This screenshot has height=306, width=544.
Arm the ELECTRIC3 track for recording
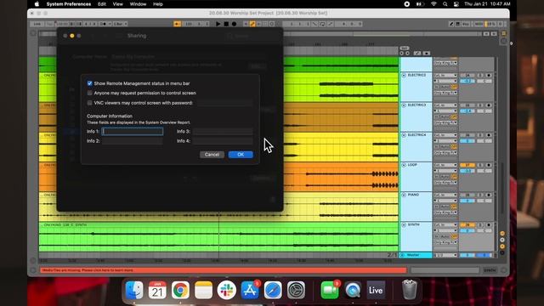(489, 105)
